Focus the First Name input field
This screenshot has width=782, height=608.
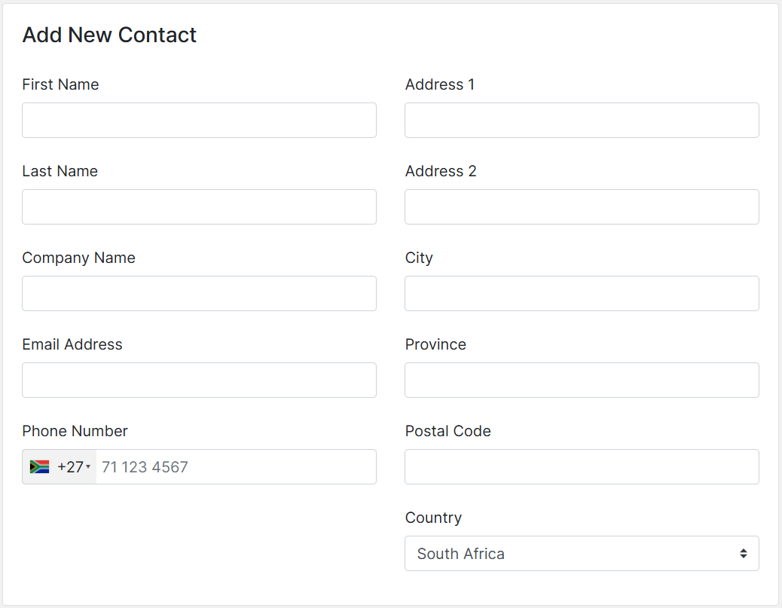(x=199, y=121)
